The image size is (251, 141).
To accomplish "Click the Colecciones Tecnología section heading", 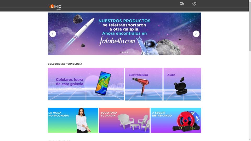I will [65, 64].
